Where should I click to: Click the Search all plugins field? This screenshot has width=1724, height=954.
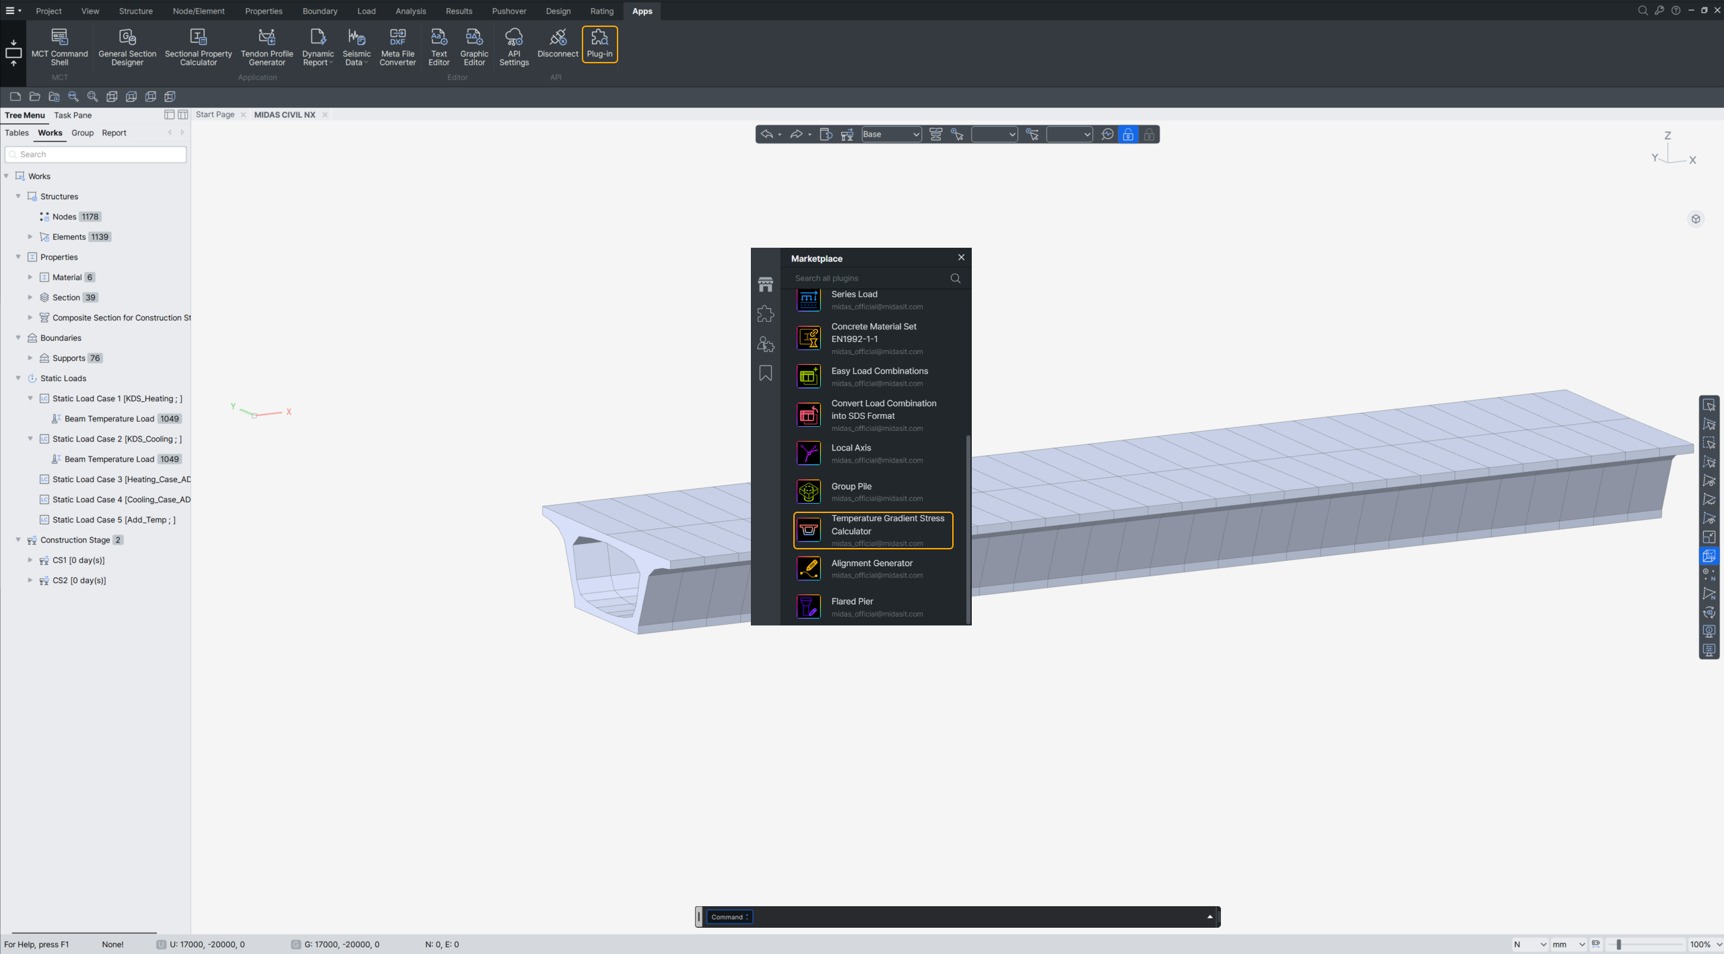869,278
